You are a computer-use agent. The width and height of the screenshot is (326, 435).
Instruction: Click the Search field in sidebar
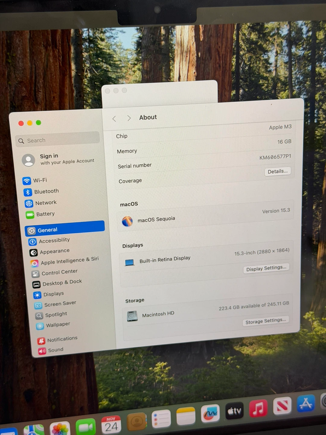pos(57,140)
